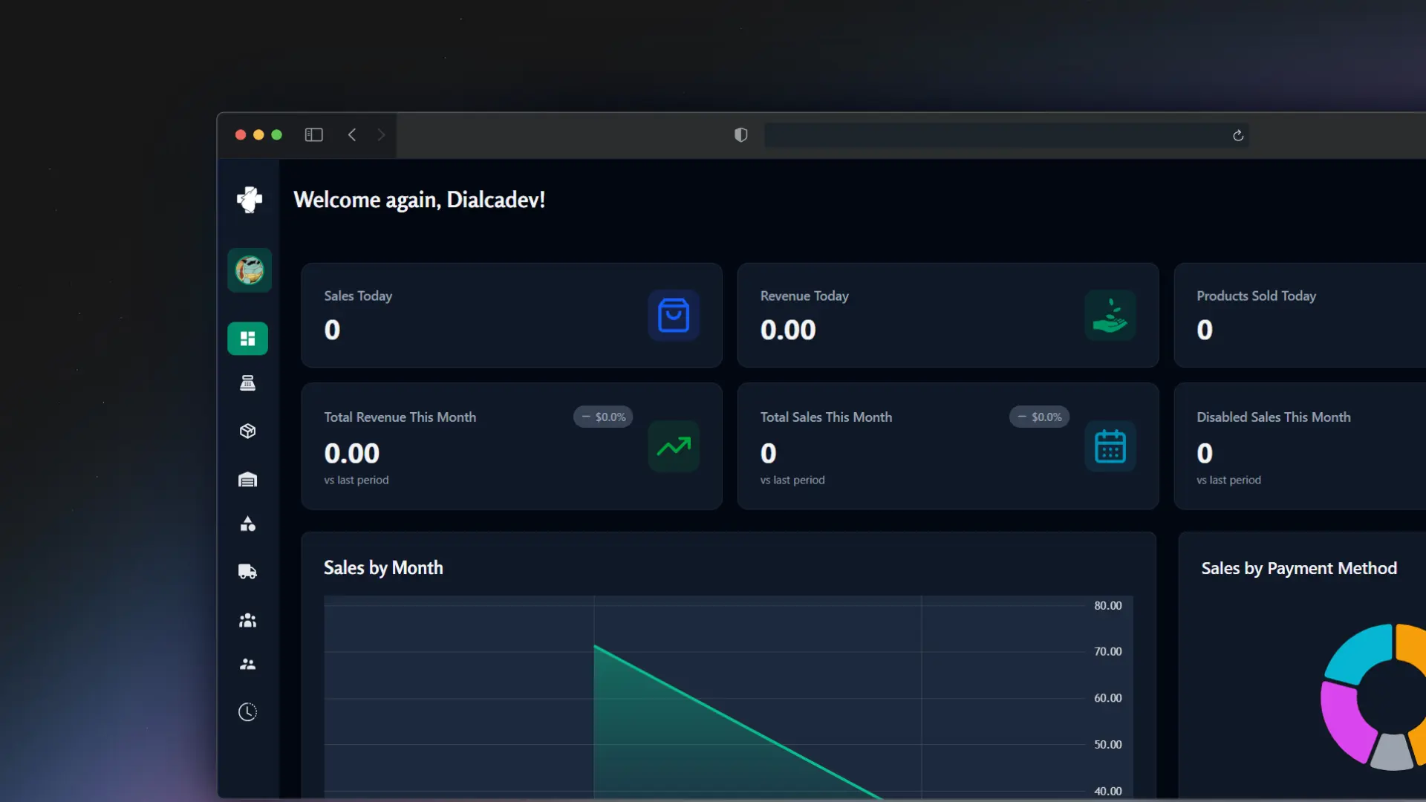Go back with browser back arrow
The width and height of the screenshot is (1426, 802).
coord(352,135)
